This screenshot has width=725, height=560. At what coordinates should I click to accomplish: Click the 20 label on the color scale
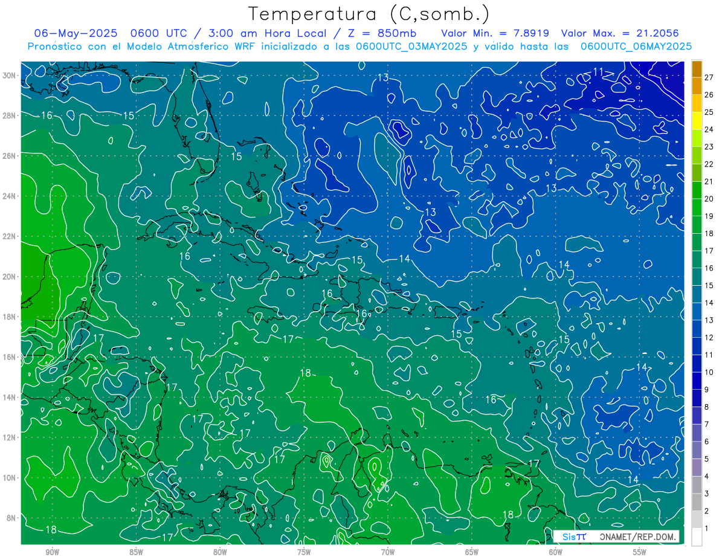(709, 199)
